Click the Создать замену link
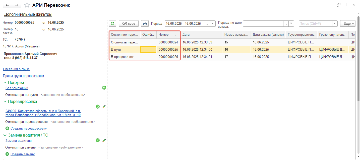The image size is (360, 162). (x=23, y=154)
